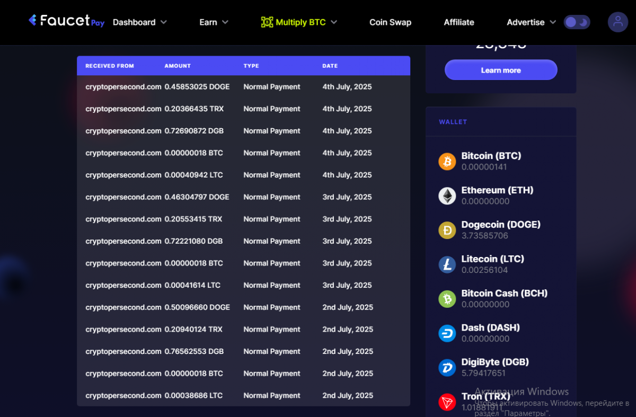Click the Bitcoin (BTC) orange coin icon
This screenshot has width=636, height=417.
click(x=447, y=161)
